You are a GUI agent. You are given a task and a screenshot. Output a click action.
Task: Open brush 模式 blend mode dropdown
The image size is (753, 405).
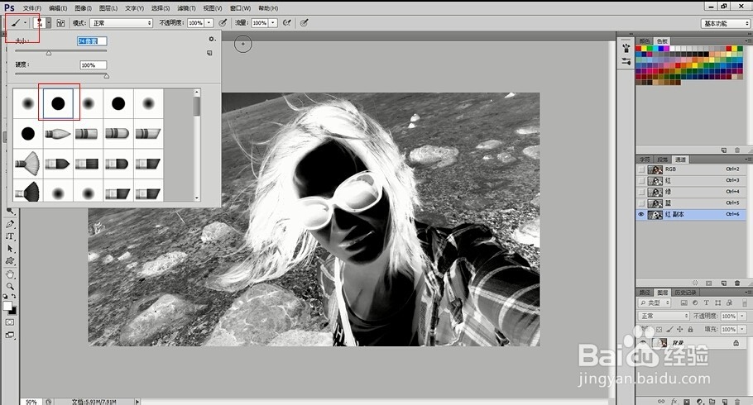[121, 23]
